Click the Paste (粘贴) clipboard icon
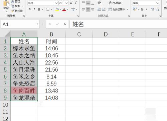This screenshot has height=121, width=167. click(6, 3)
